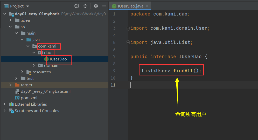The image size is (258, 140).
Task: Click the Collapse All icon in Project panel
Action: click(x=85, y=6)
